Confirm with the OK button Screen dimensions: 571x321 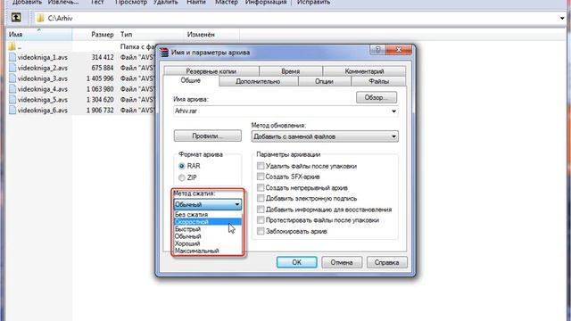[297, 262]
